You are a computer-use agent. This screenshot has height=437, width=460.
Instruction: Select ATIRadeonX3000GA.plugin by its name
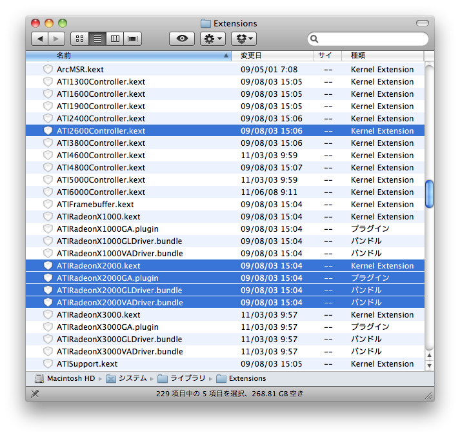(107, 327)
